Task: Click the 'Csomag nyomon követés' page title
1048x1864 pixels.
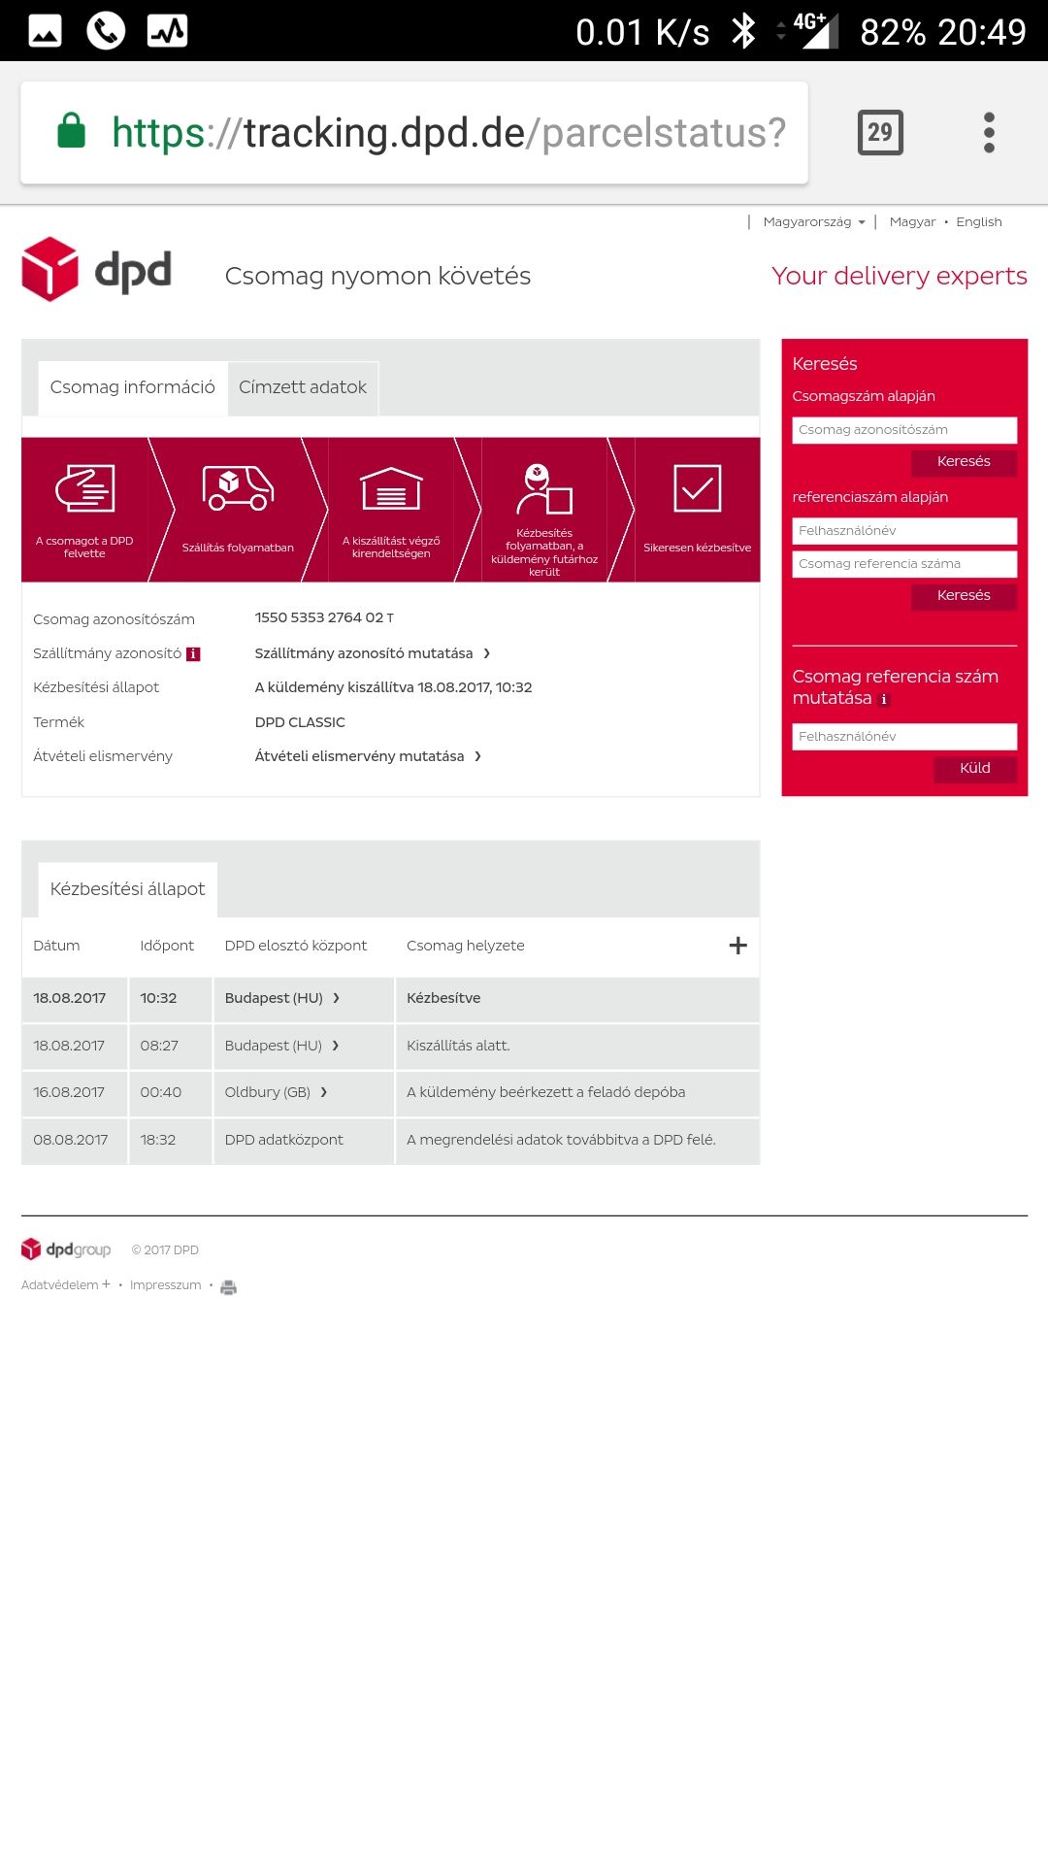Action: point(377,277)
